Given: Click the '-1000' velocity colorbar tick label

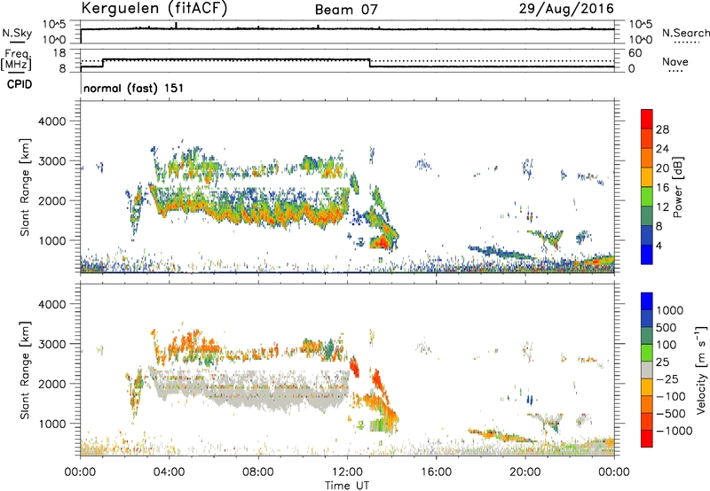Looking at the screenshot, I should [x=674, y=431].
